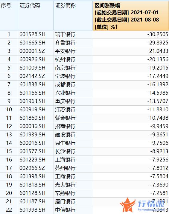Select the value -8.9213
169x214 pixels.
click(x=159, y=151)
